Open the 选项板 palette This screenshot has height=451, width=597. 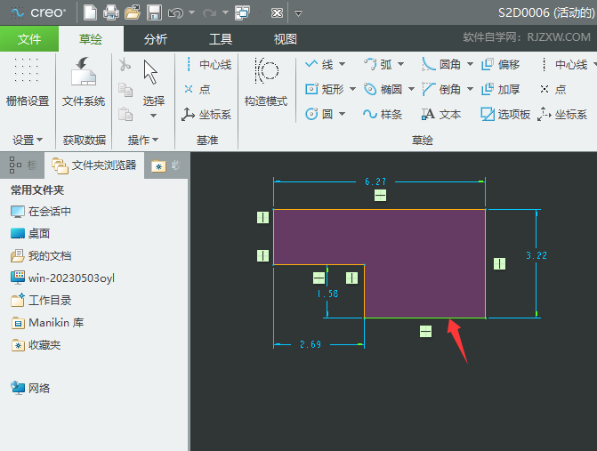pyautogui.click(x=505, y=114)
